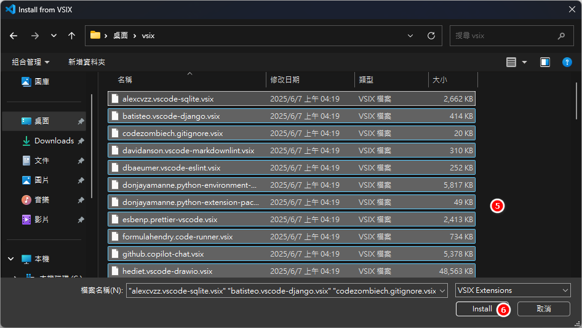Viewport: 582px width, 328px height.
Task: Click the search magnifier icon
Action: (x=561, y=36)
